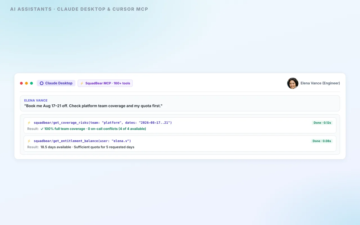Click the red close window dot
This screenshot has height=225, width=360.
point(21,83)
